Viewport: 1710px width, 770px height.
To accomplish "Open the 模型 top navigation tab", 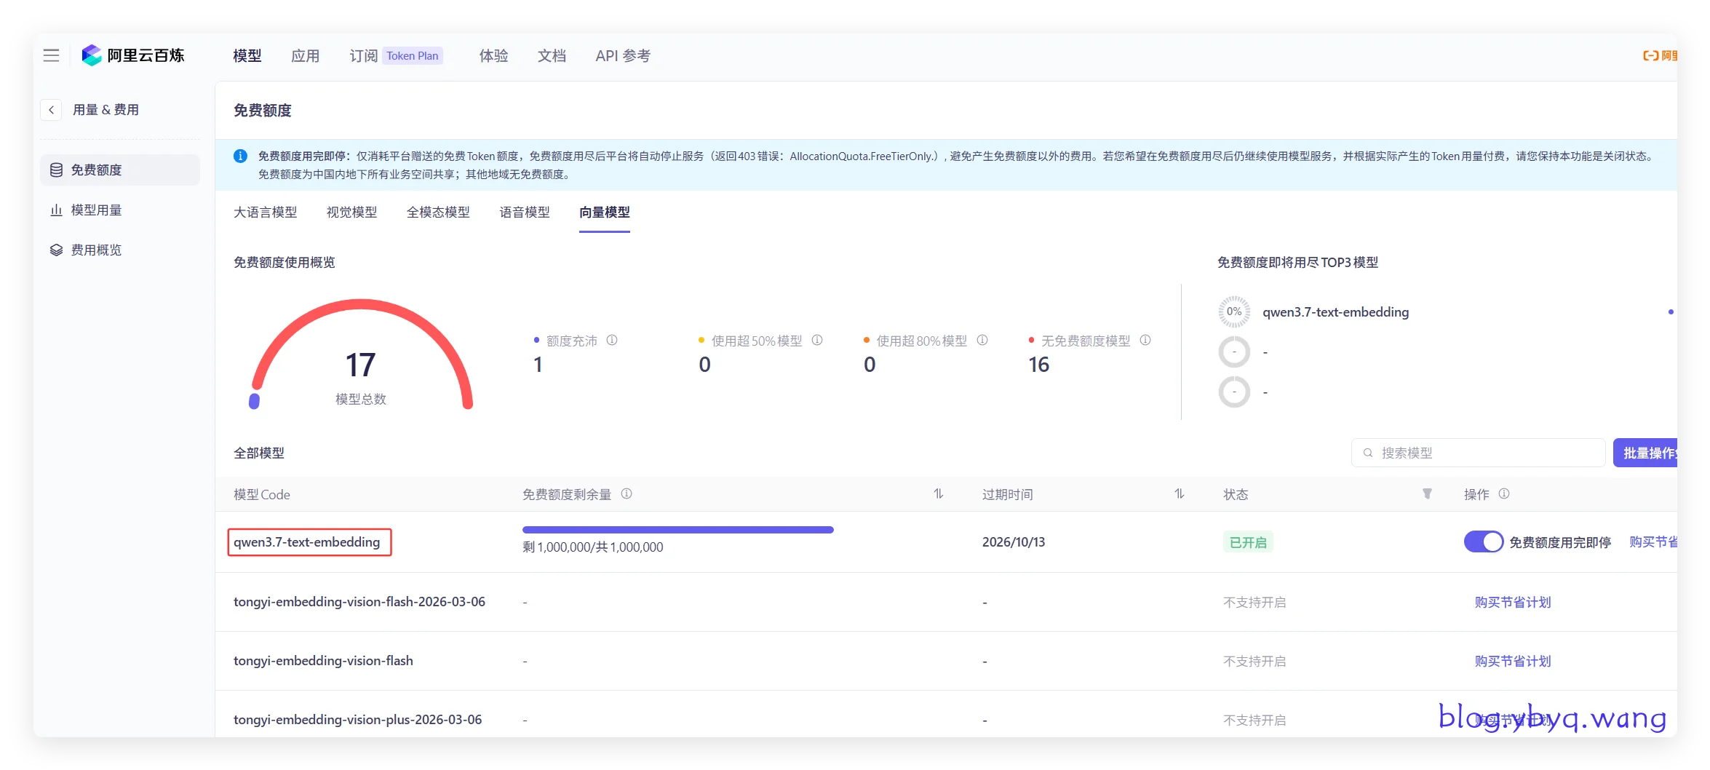I will pyautogui.click(x=247, y=55).
